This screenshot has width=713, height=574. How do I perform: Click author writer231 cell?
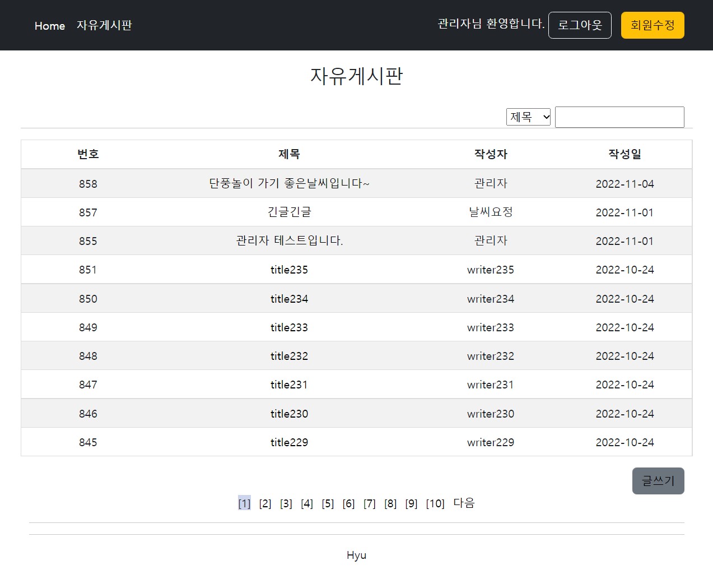[x=491, y=385]
